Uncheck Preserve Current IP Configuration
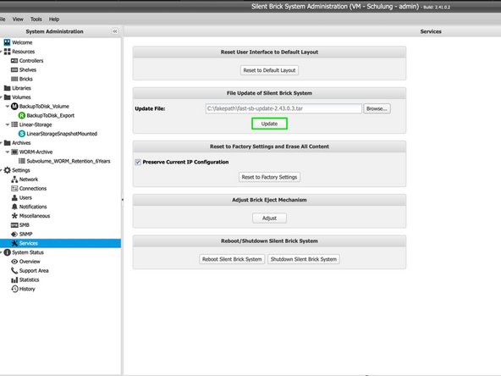 click(138, 162)
